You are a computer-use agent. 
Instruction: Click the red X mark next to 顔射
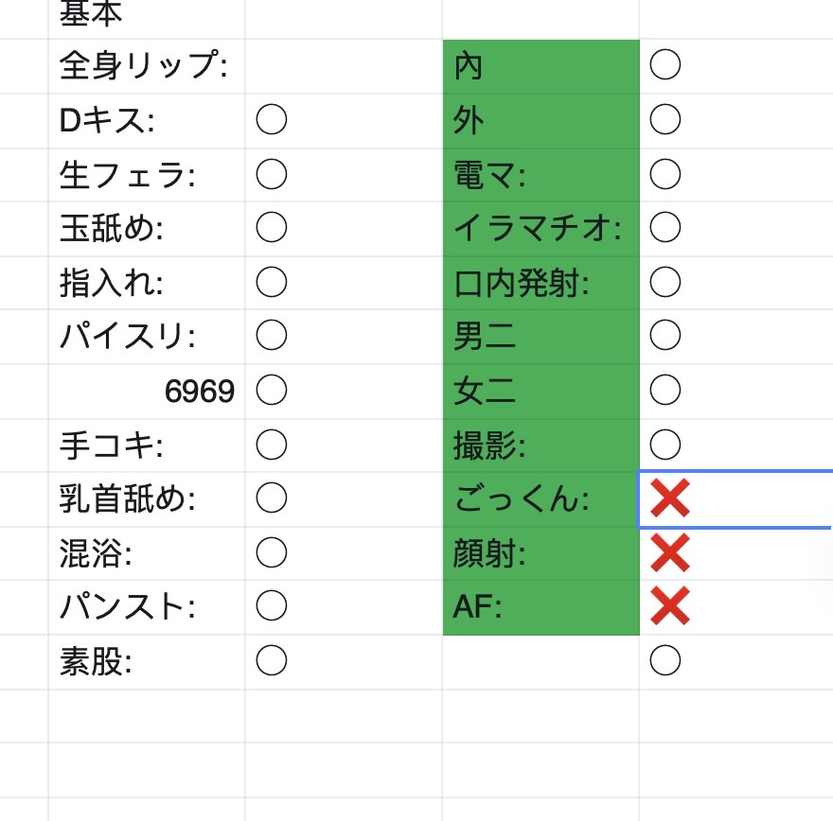[670, 552]
